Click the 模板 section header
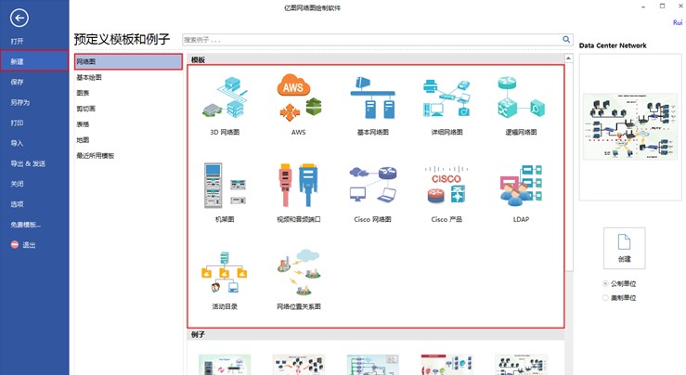The width and height of the screenshot is (686, 375). (x=375, y=59)
